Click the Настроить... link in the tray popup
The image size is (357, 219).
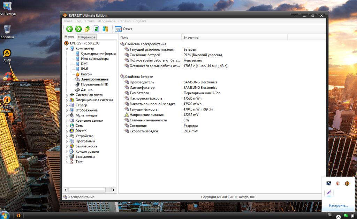338,205
